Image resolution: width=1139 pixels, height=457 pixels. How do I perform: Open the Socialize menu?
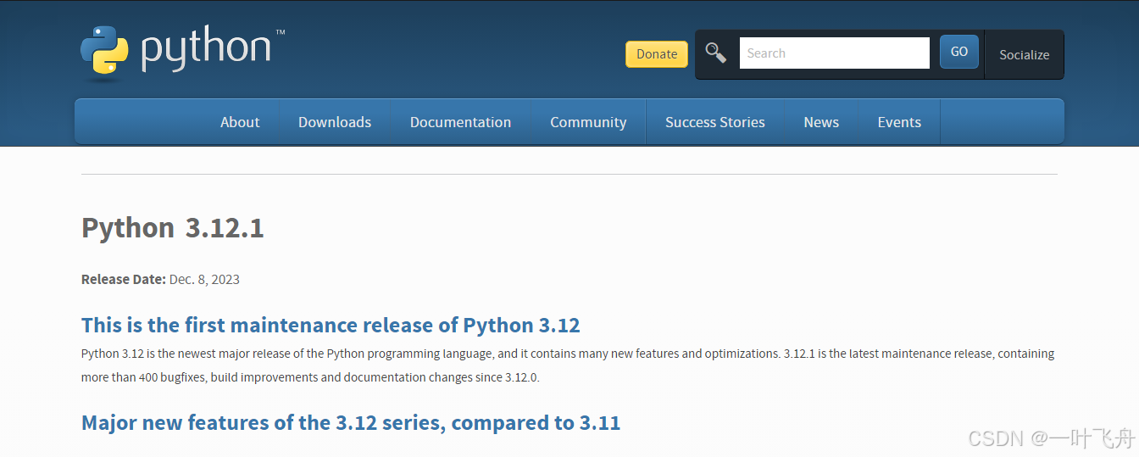click(x=1024, y=54)
